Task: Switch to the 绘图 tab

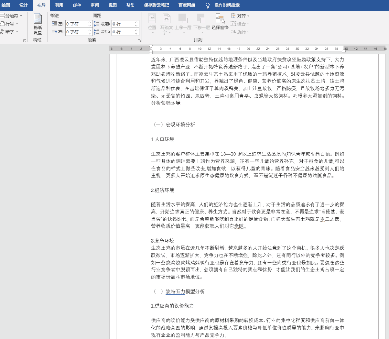Action: (6, 5)
